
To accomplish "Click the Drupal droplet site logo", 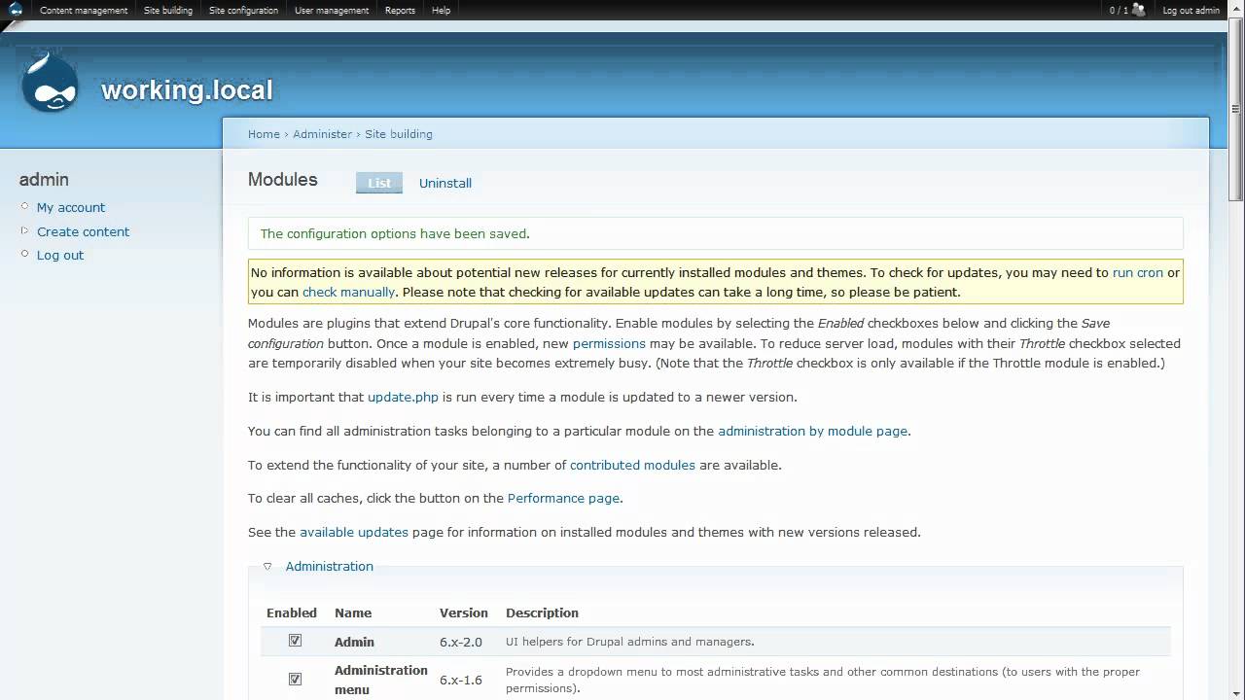I will pyautogui.click(x=51, y=84).
